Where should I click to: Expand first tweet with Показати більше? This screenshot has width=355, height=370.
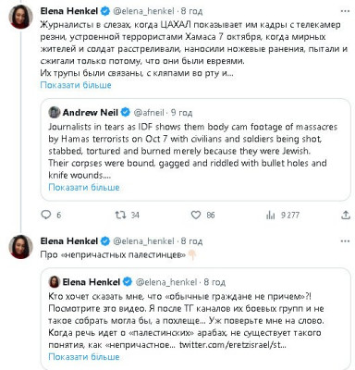point(76,85)
